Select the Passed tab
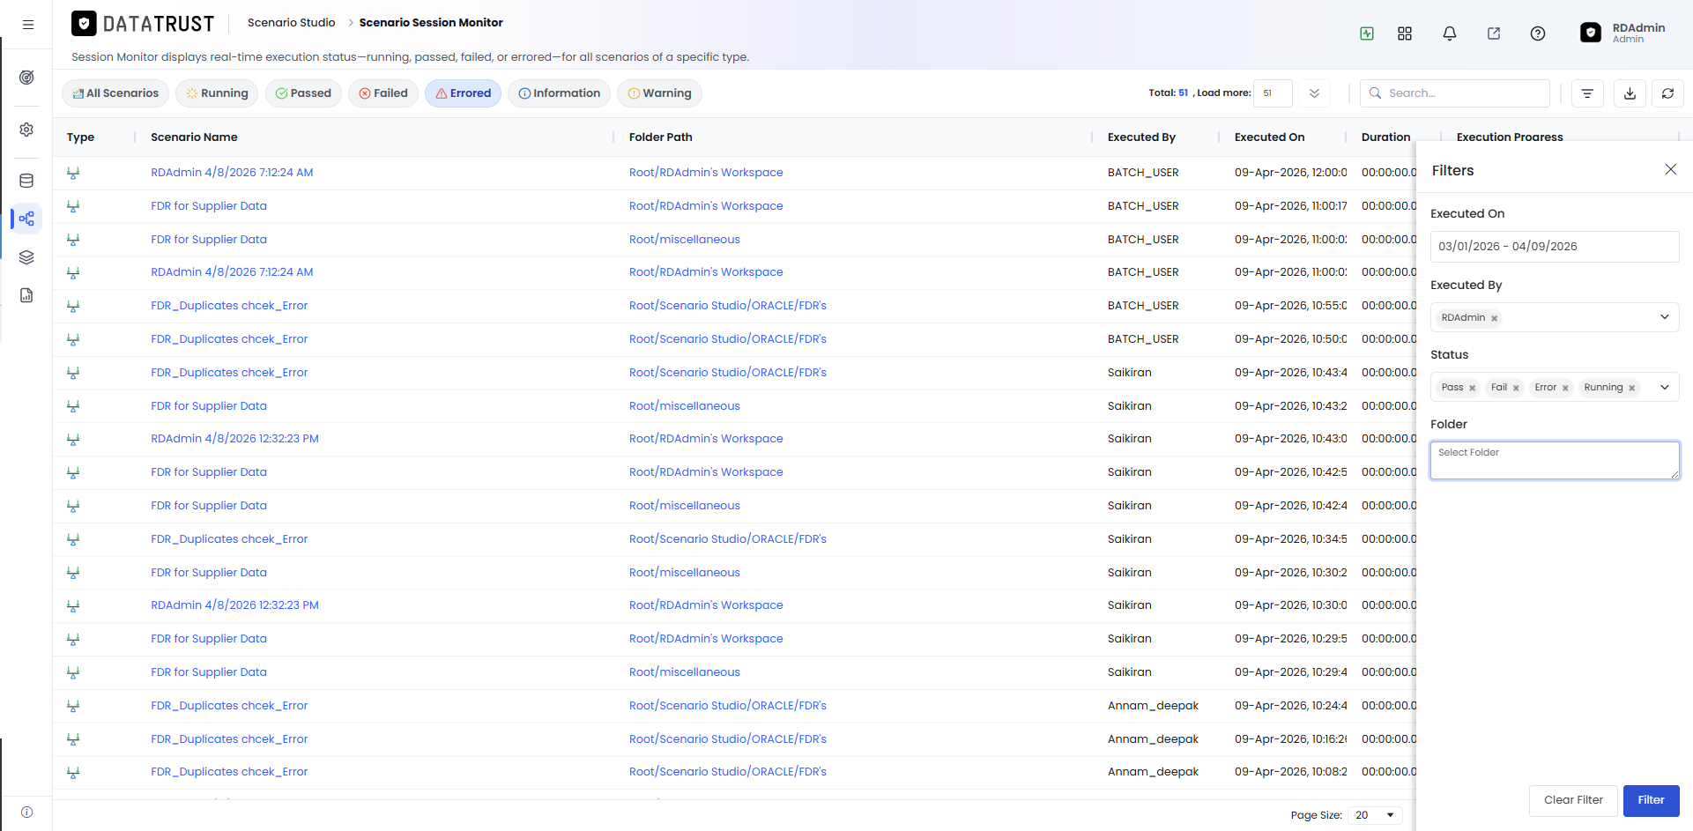The height and width of the screenshot is (831, 1693). tap(303, 93)
